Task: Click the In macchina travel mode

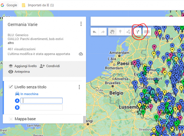Action: coord(27,94)
